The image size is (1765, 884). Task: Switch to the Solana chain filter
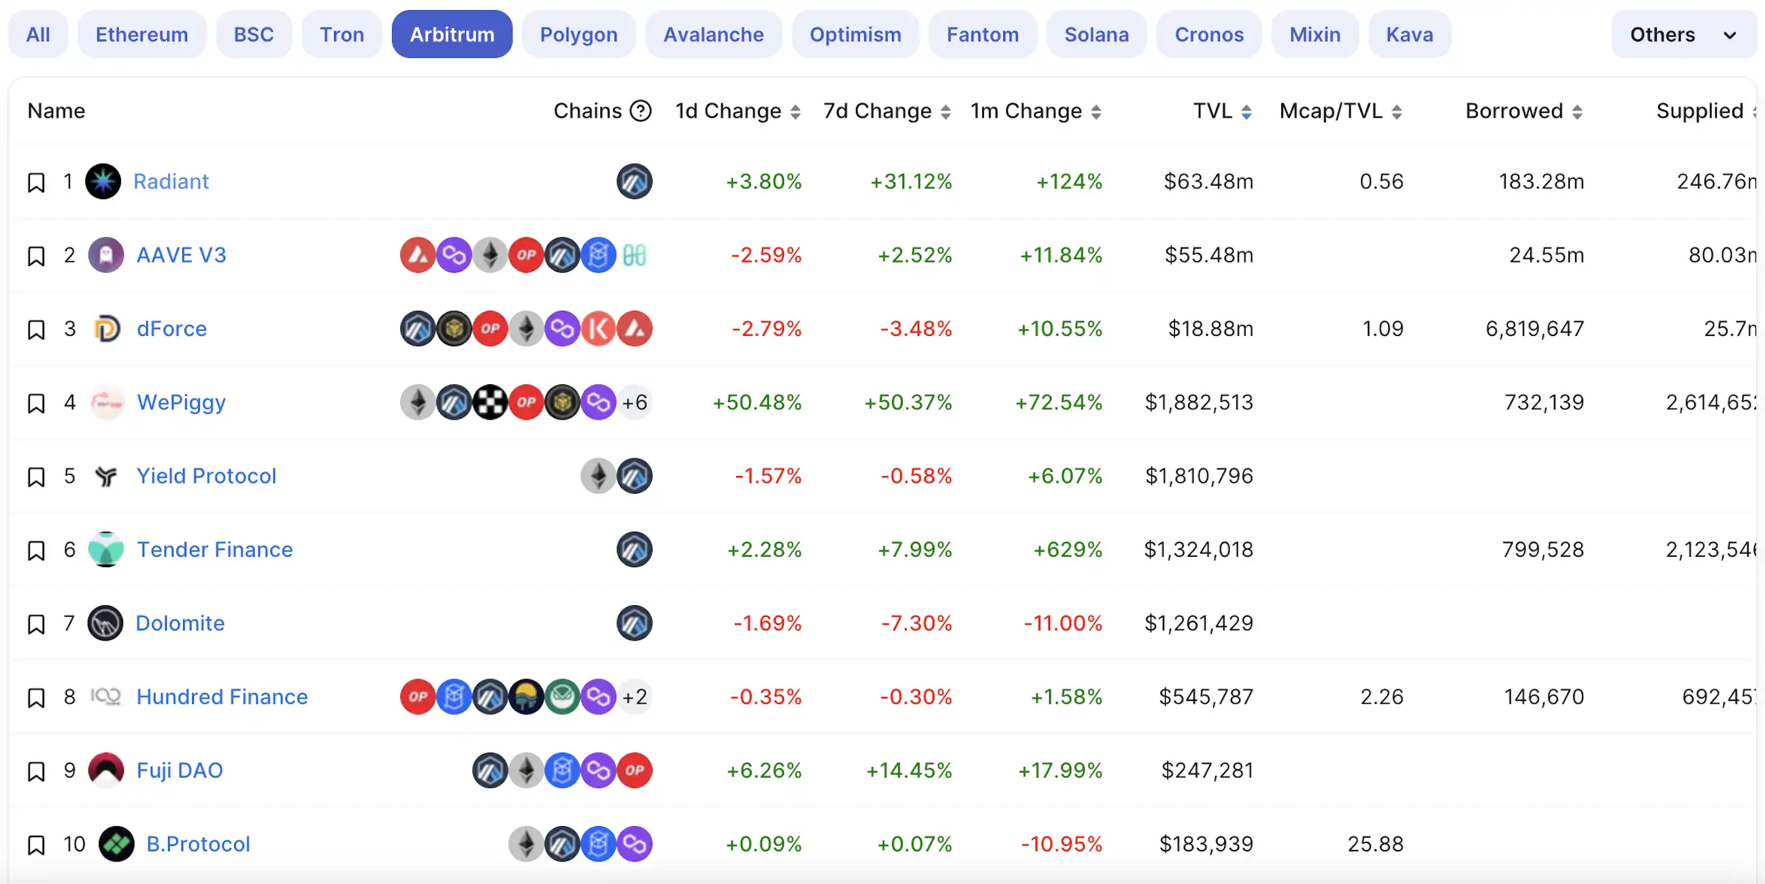coord(1097,34)
